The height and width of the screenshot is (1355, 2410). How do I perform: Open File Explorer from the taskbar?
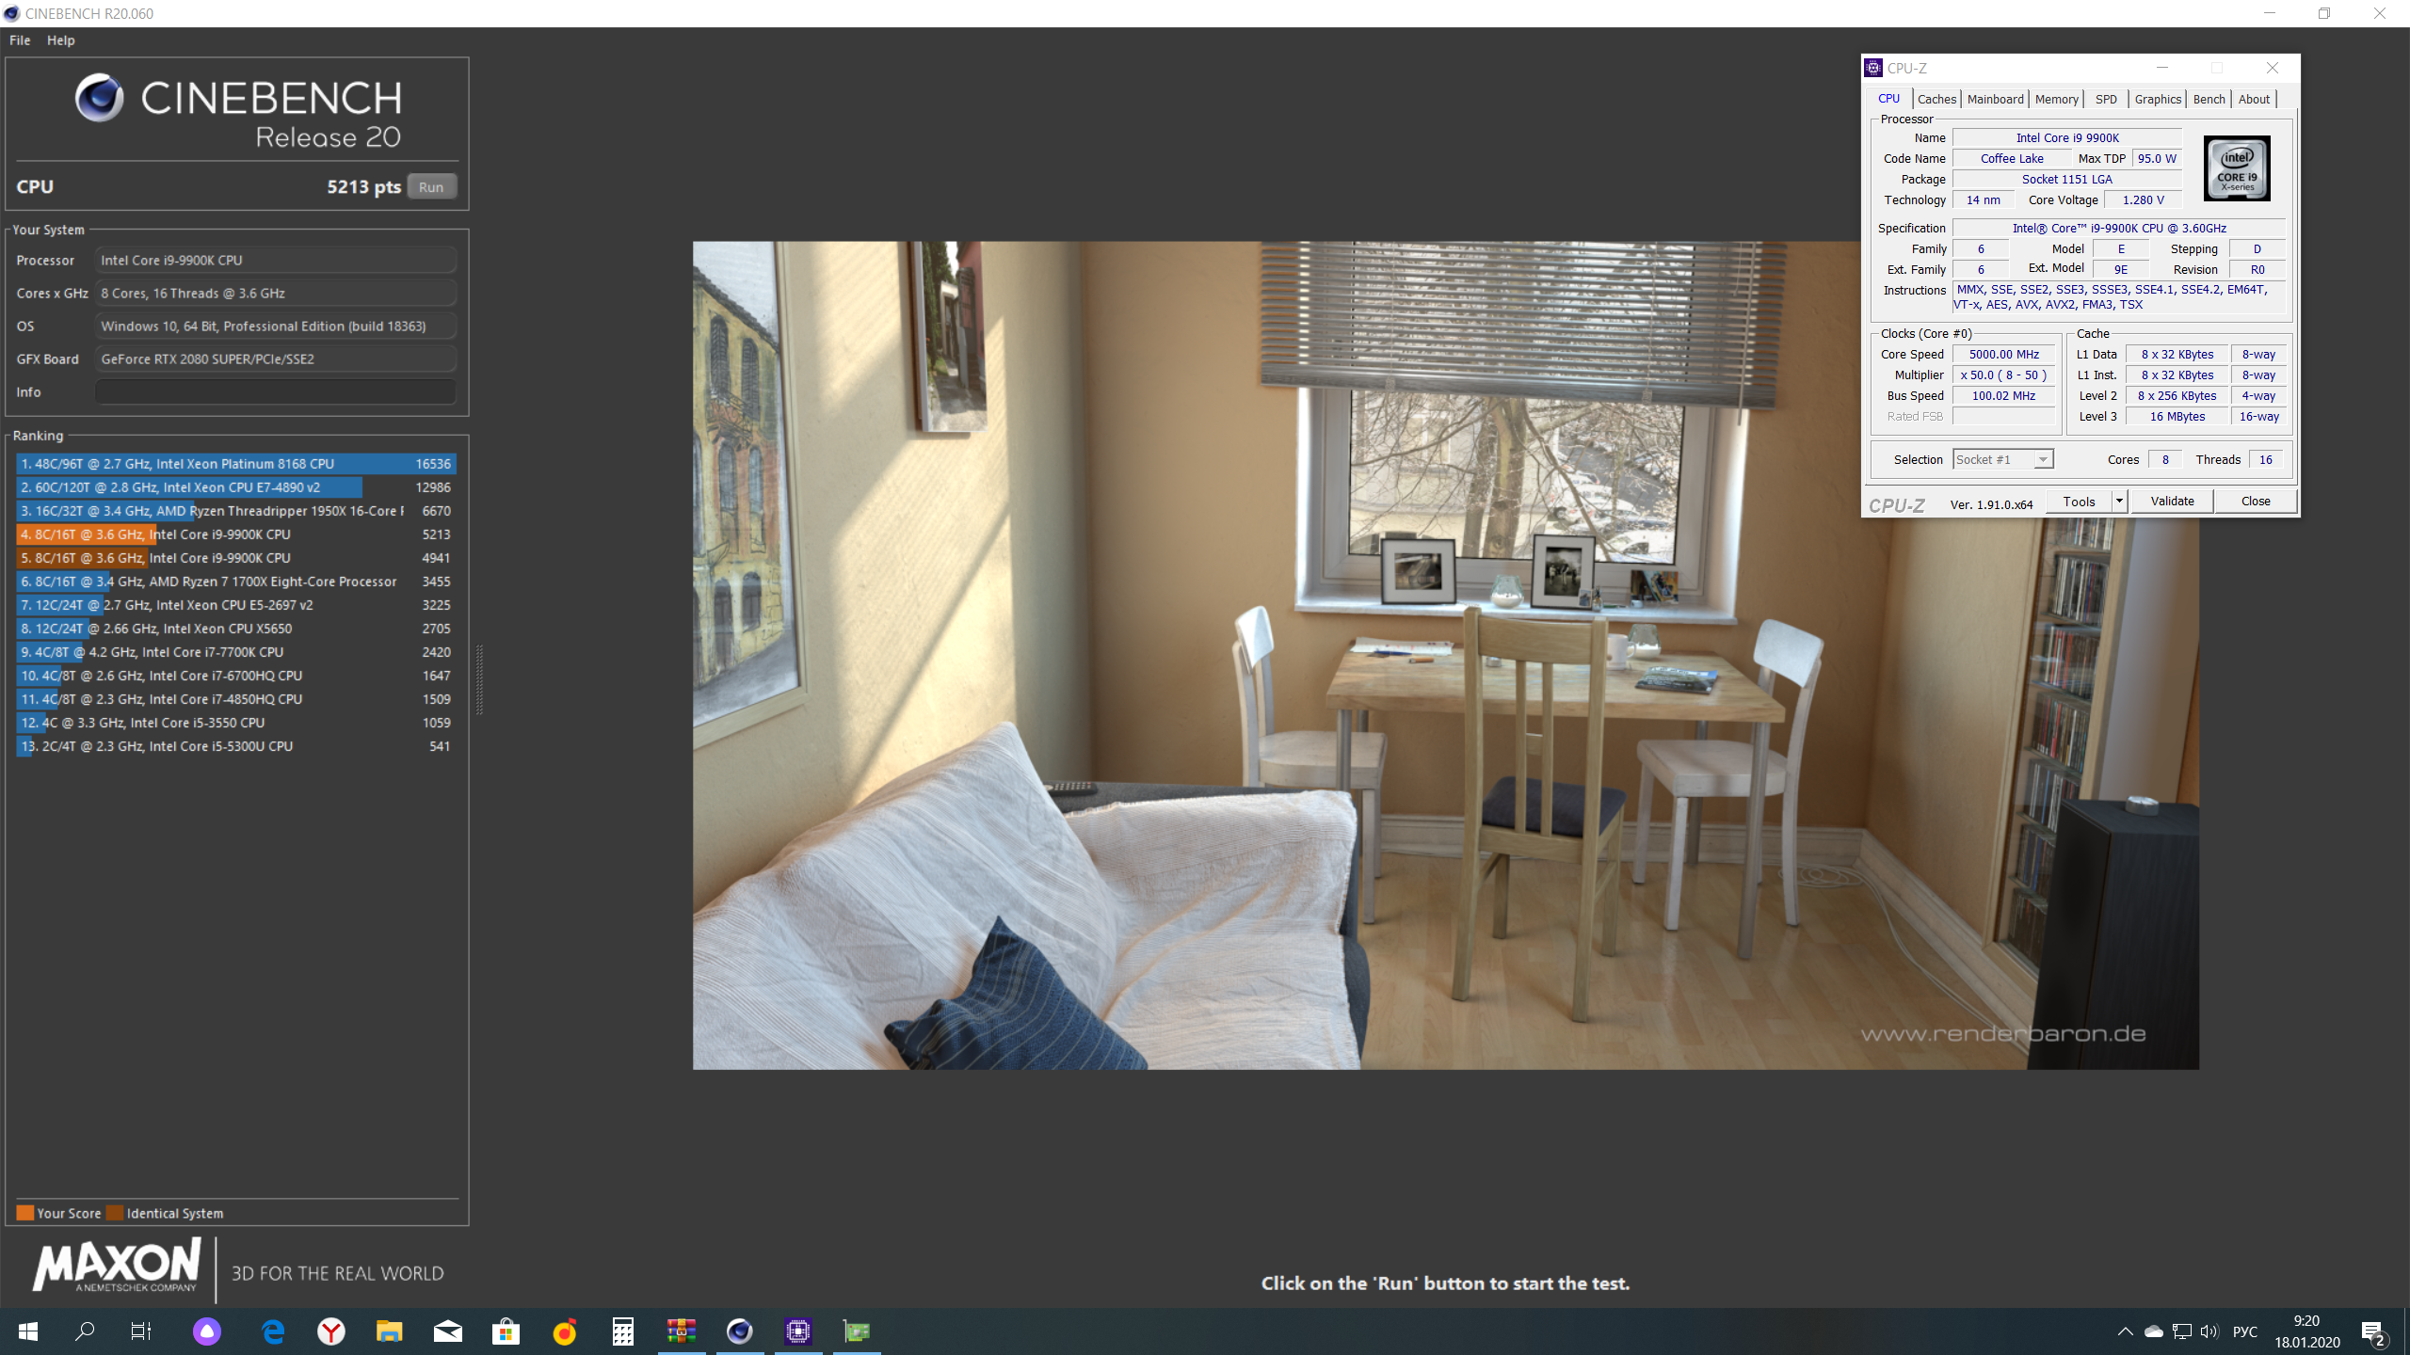390,1331
